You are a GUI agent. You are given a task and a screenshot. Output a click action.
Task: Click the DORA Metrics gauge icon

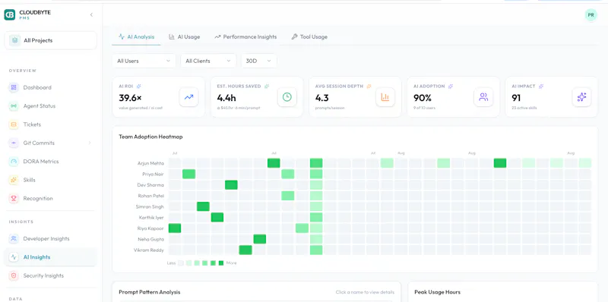(14, 162)
